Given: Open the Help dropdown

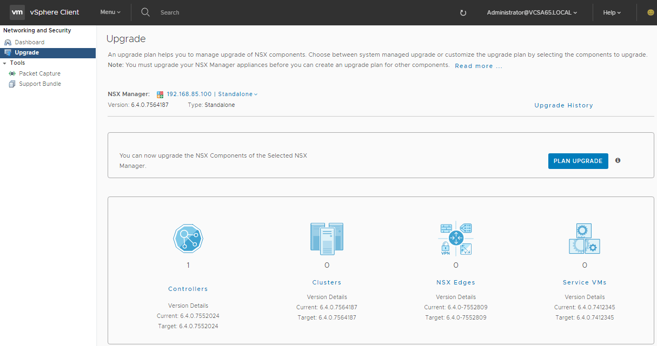Looking at the screenshot, I should tap(612, 12).
